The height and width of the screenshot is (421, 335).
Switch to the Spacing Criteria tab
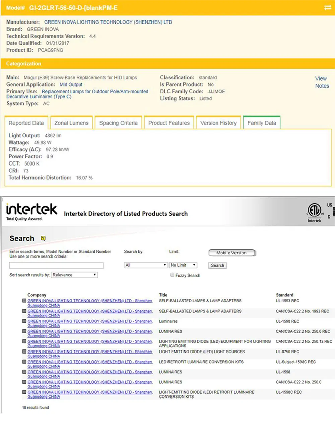click(118, 123)
